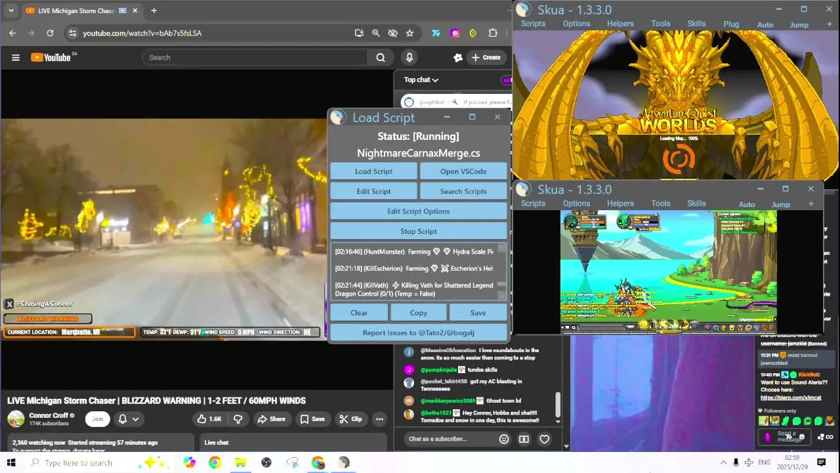Select the KillVath log entry
840x473 pixels.
[x=415, y=290]
